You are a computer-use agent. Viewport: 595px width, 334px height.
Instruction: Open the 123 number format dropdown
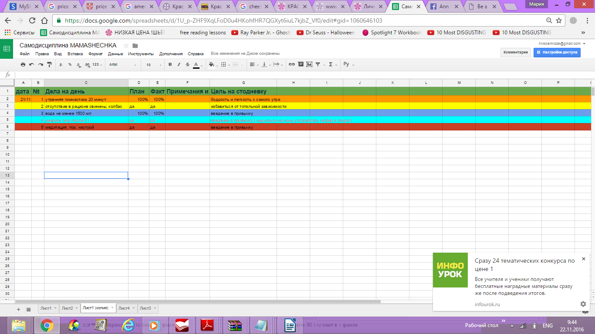(98, 64)
